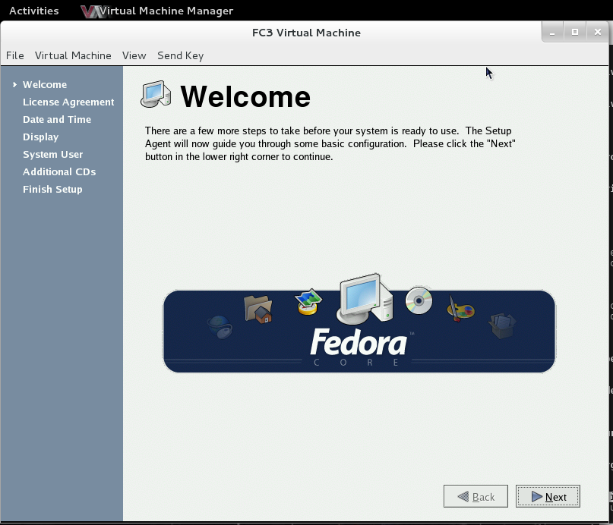Click the CD disc icon in banner
Screen dimensions: 613x525
(x=419, y=300)
